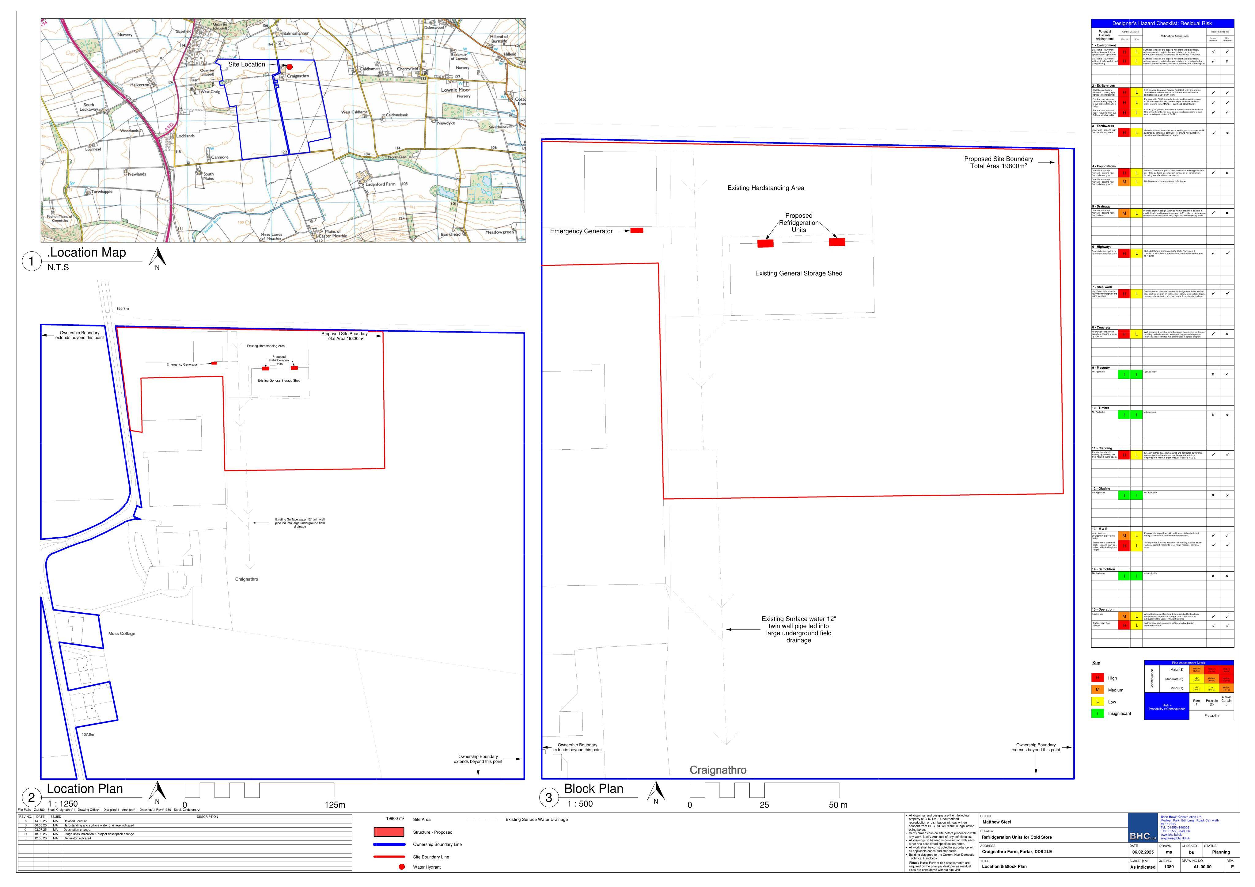Select the north arrow beside Location Map title
Screen dimensions: 1255x887
tap(157, 257)
